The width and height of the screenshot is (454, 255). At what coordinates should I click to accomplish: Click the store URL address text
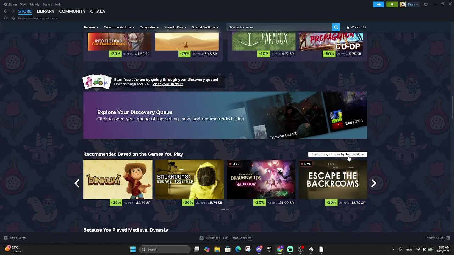point(37,18)
